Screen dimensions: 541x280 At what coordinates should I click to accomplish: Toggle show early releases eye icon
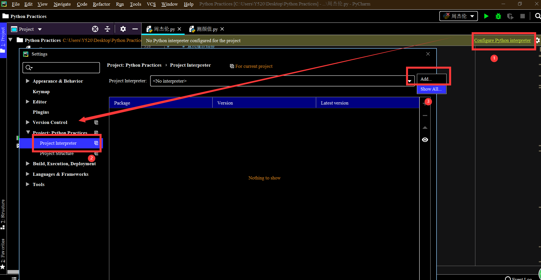[425, 140]
